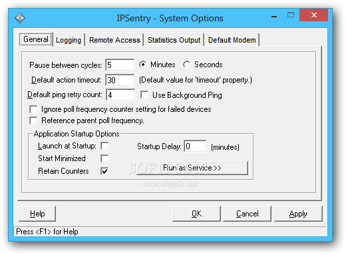The width and height of the screenshot is (346, 255).
Task: Enable Launch at Startup checkbox
Action: 104,146
